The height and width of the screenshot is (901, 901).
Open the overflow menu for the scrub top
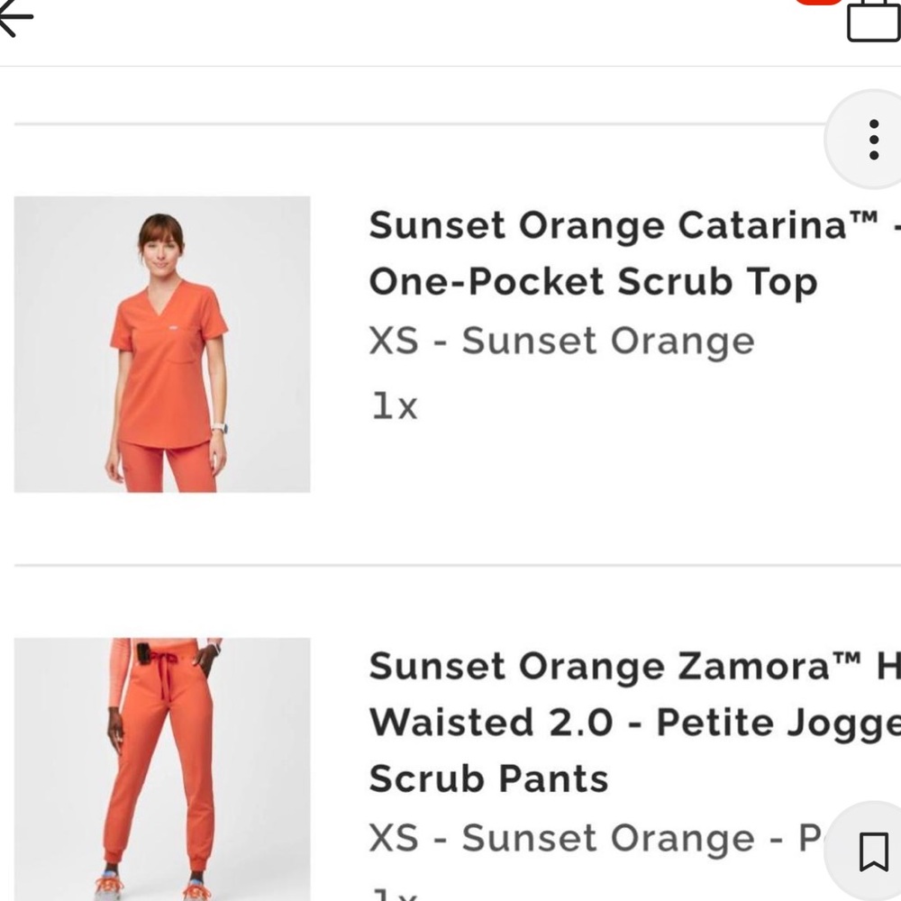click(872, 139)
